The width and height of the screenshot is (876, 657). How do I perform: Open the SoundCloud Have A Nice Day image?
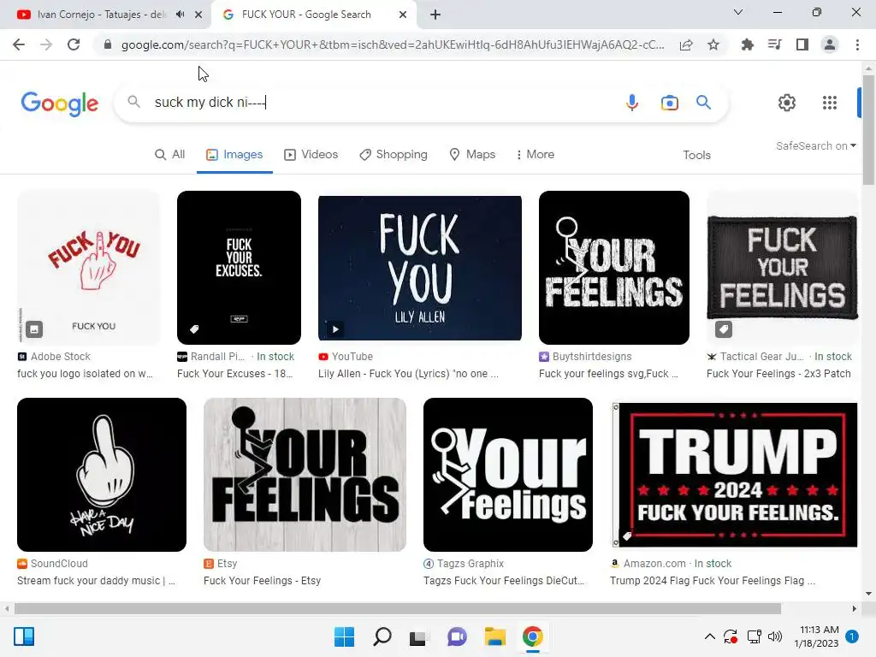pos(102,475)
